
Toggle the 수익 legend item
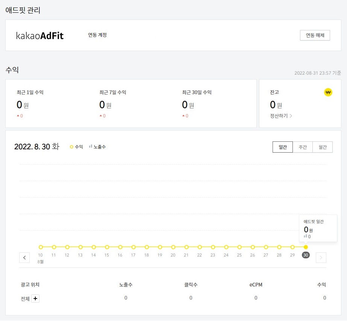(x=76, y=147)
